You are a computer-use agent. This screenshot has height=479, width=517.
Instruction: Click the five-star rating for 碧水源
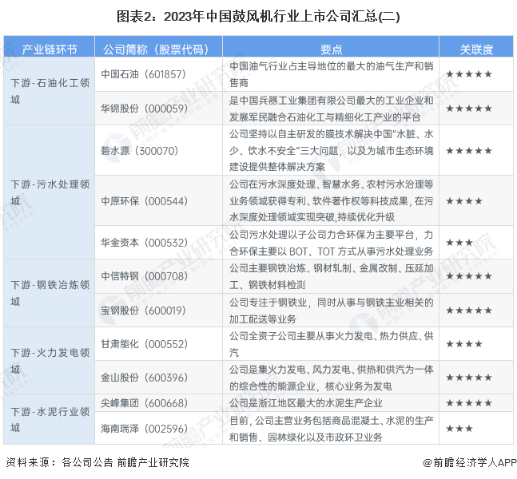pos(469,151)
